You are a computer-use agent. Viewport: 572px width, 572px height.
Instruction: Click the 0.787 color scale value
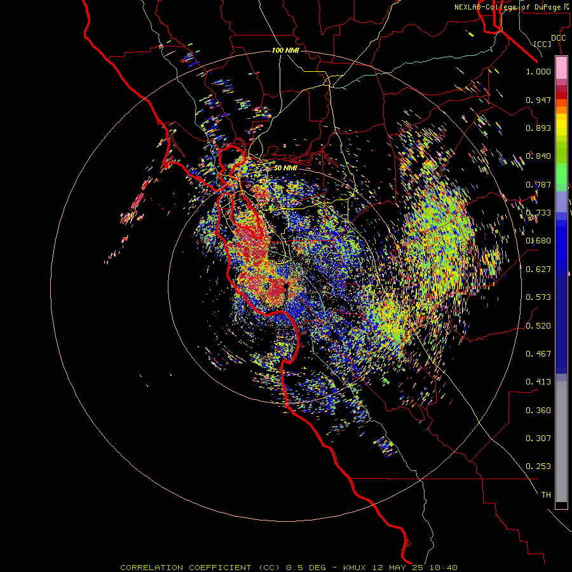[538, 184]
